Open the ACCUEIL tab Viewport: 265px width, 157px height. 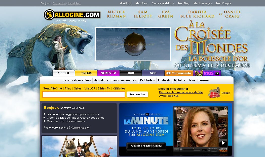tap(64, 73)
